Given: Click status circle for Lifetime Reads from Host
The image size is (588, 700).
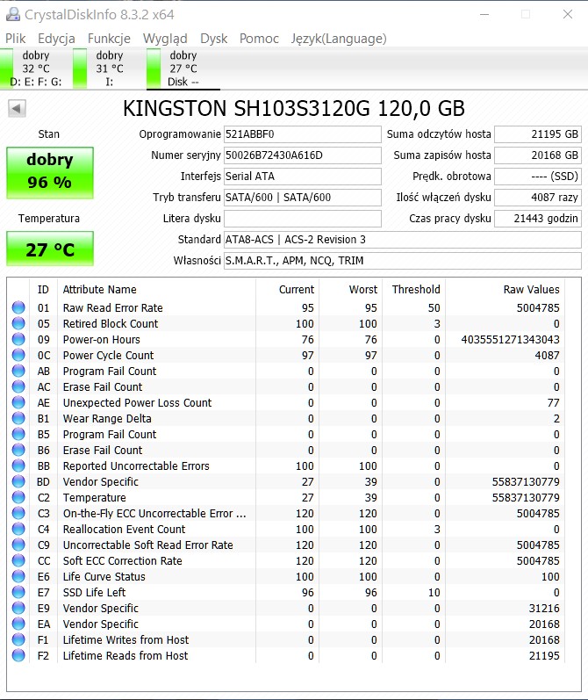Looking at the screenshot, I should tap(18, 655).
